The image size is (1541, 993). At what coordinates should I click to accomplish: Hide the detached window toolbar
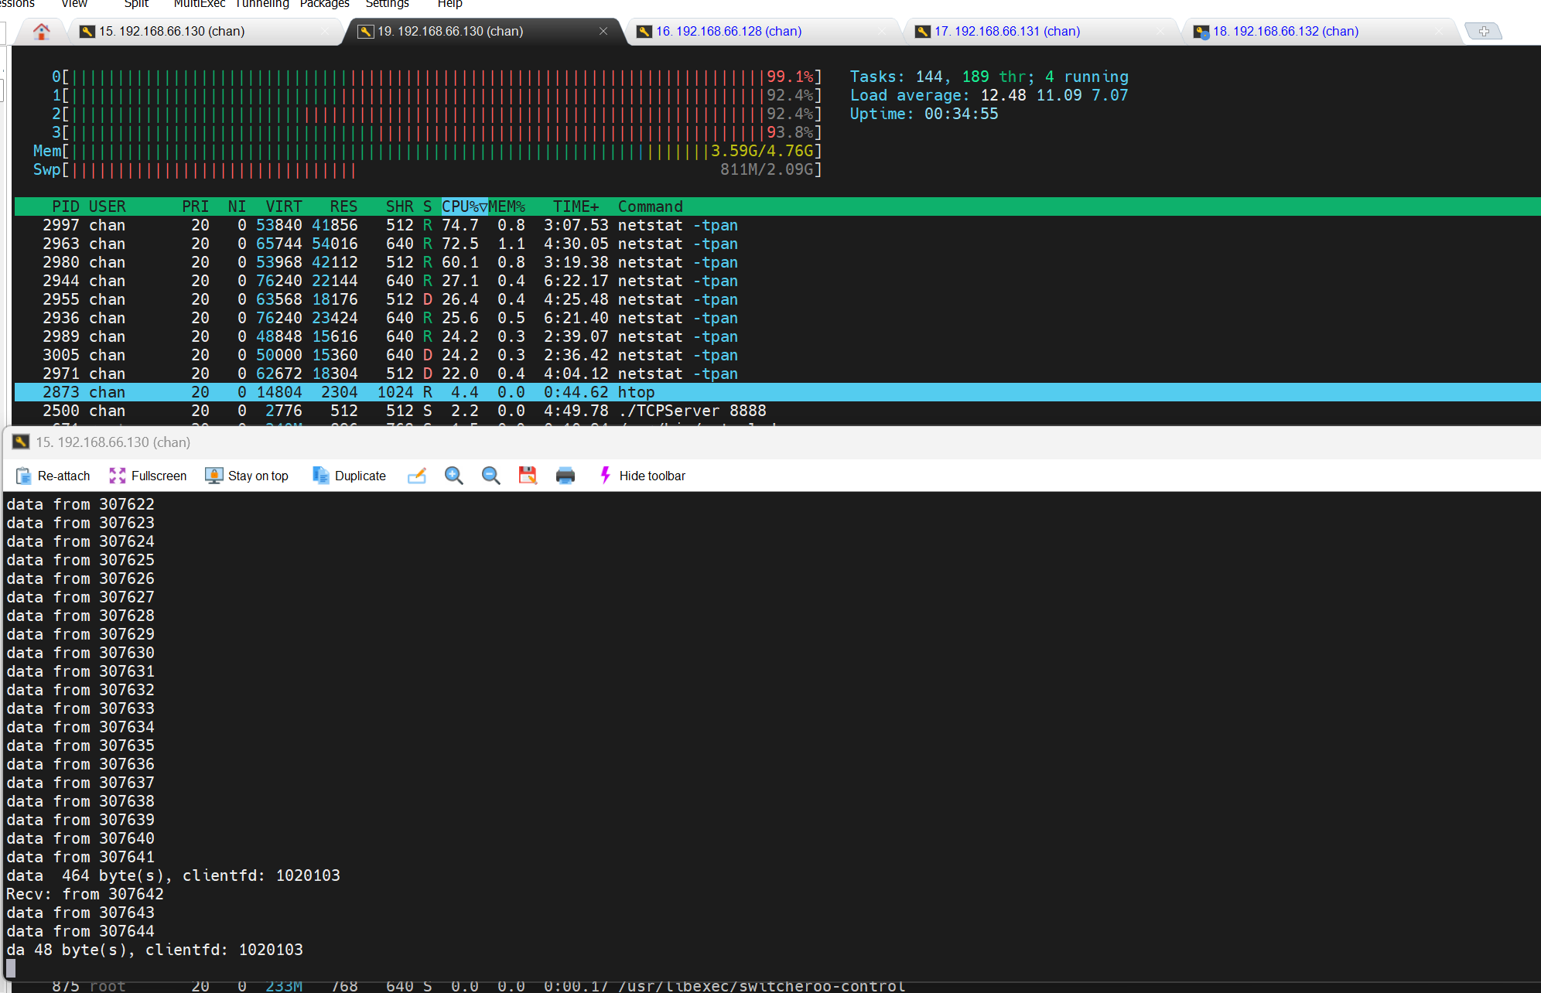pyautogui.click(x=642, y=476)
